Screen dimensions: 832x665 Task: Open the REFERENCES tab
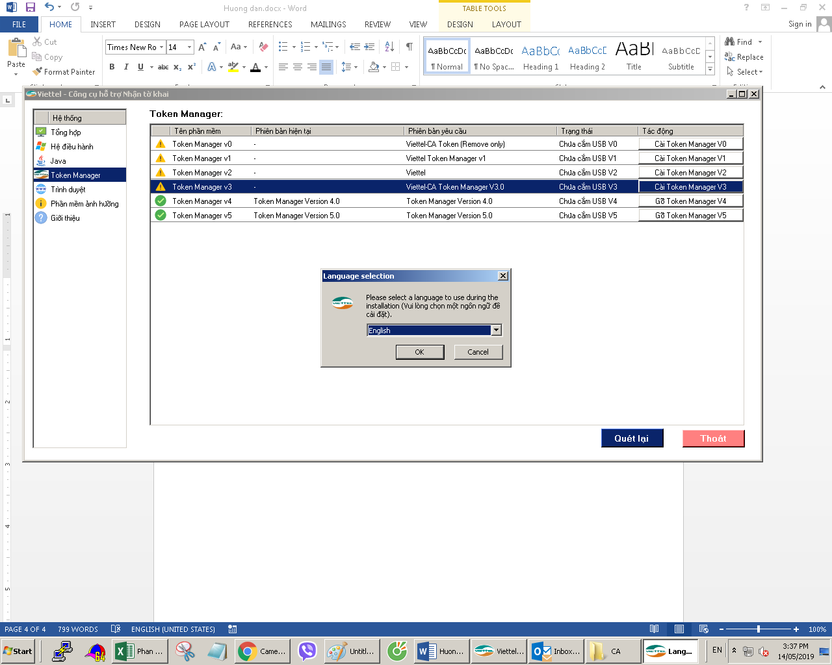(x=270, y=24)
